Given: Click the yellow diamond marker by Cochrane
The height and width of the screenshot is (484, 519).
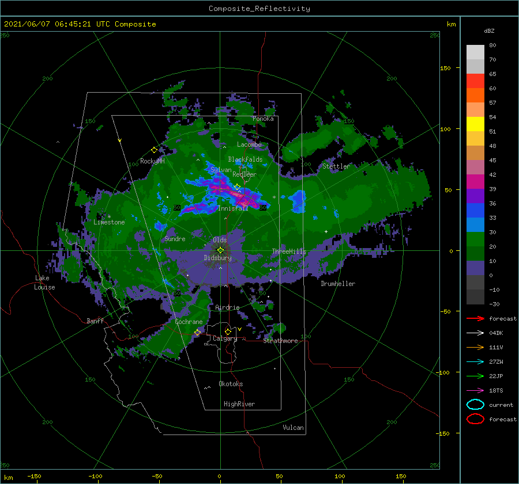Looking at the screenshot, I should coord(197,332).
